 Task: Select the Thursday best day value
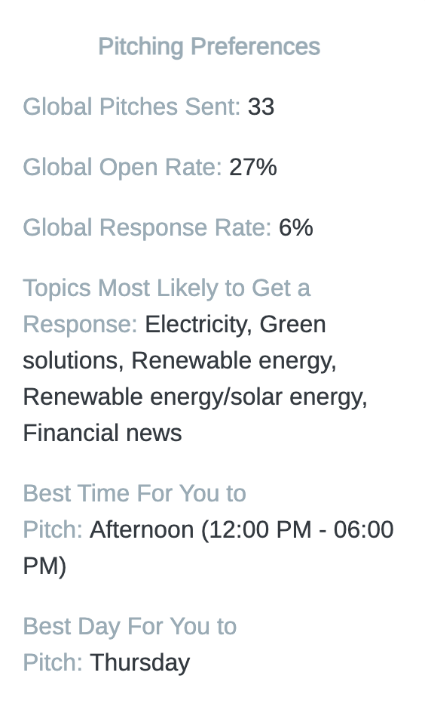(x=140, y=662)
